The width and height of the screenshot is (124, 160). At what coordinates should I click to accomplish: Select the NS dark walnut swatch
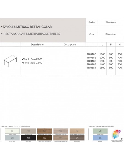[x=45, y=138]
